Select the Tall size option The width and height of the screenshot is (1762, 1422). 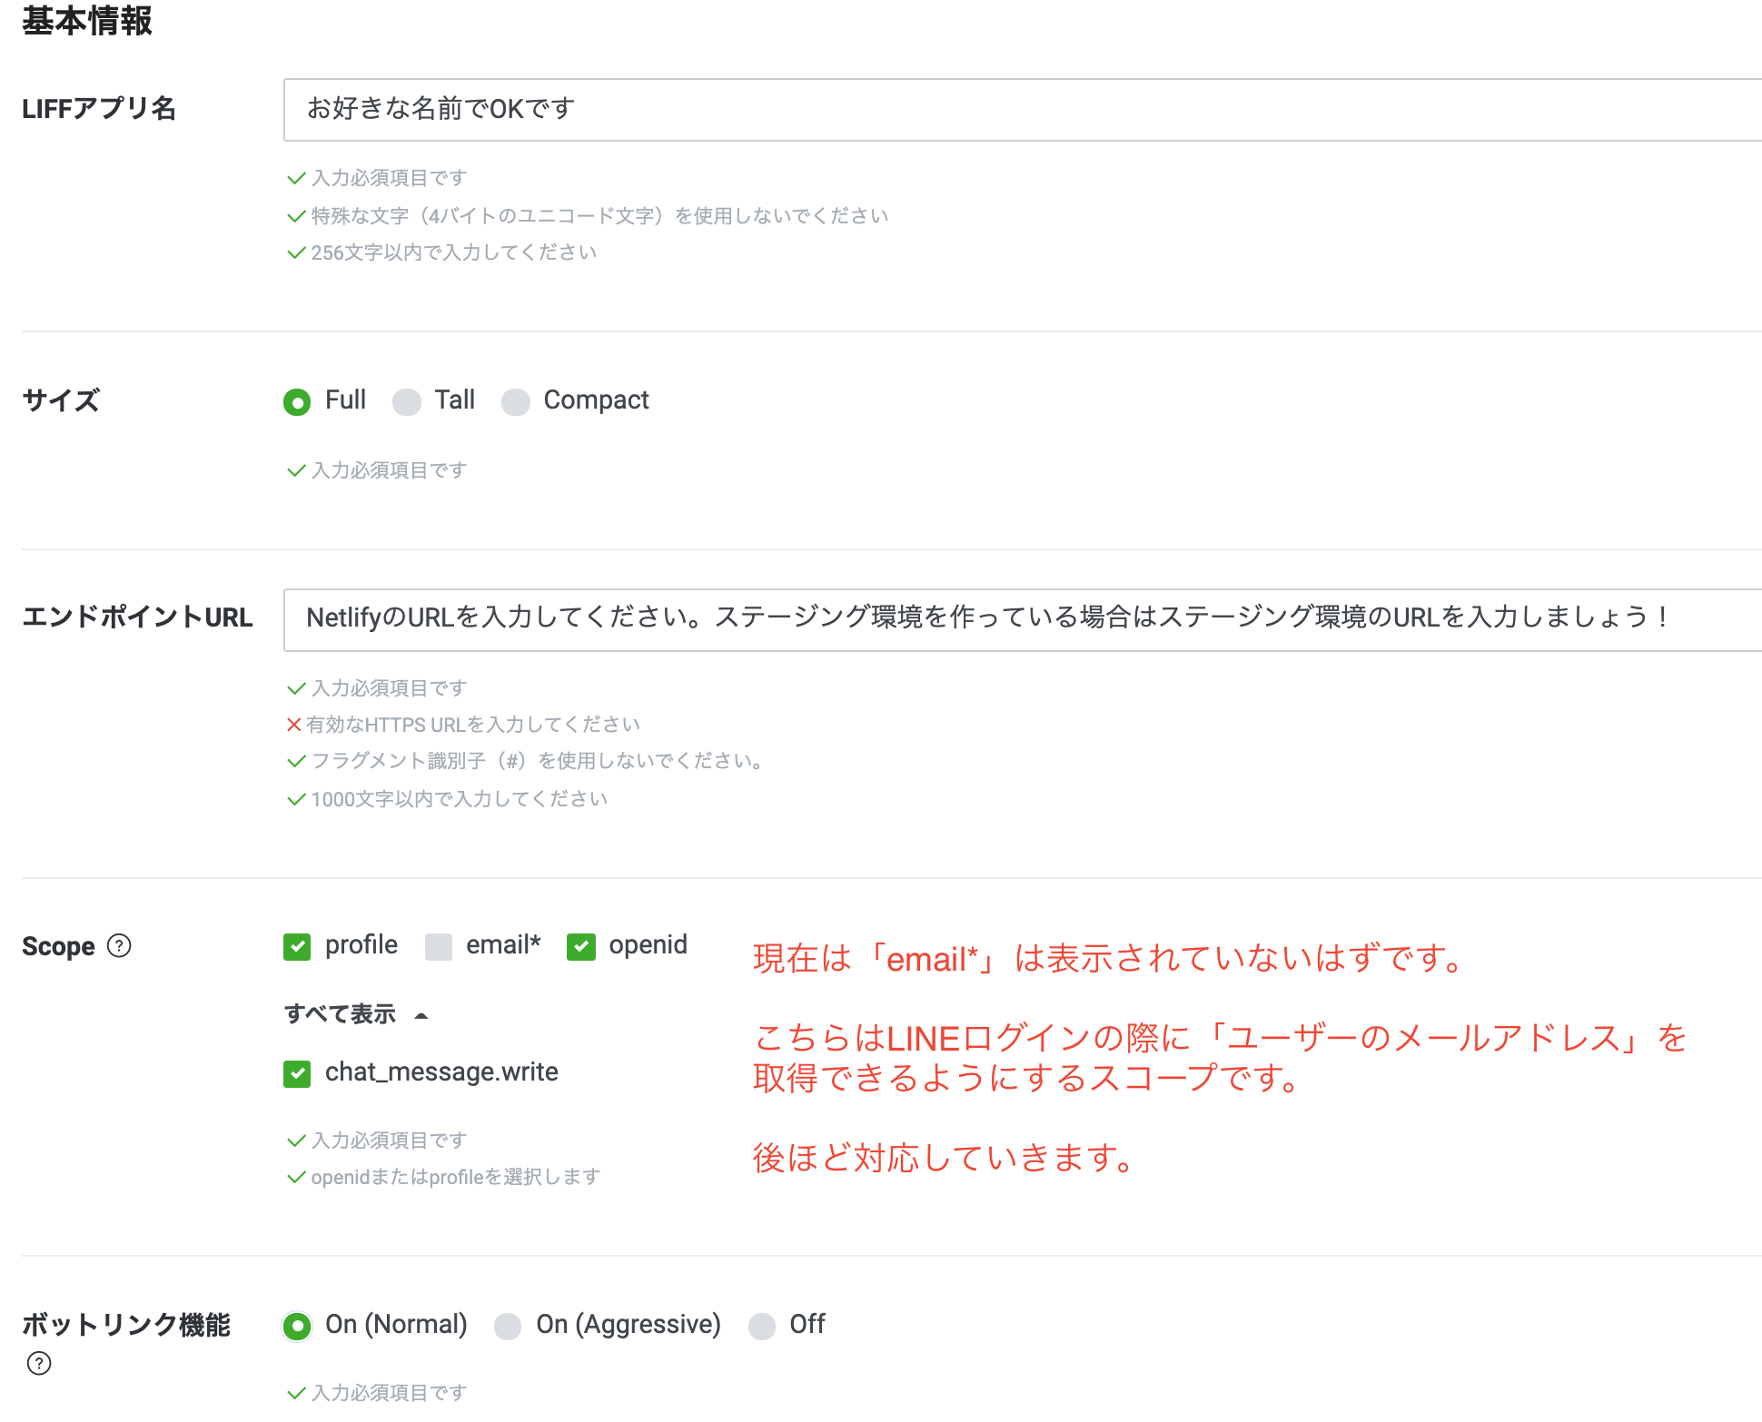coord(407,401)
